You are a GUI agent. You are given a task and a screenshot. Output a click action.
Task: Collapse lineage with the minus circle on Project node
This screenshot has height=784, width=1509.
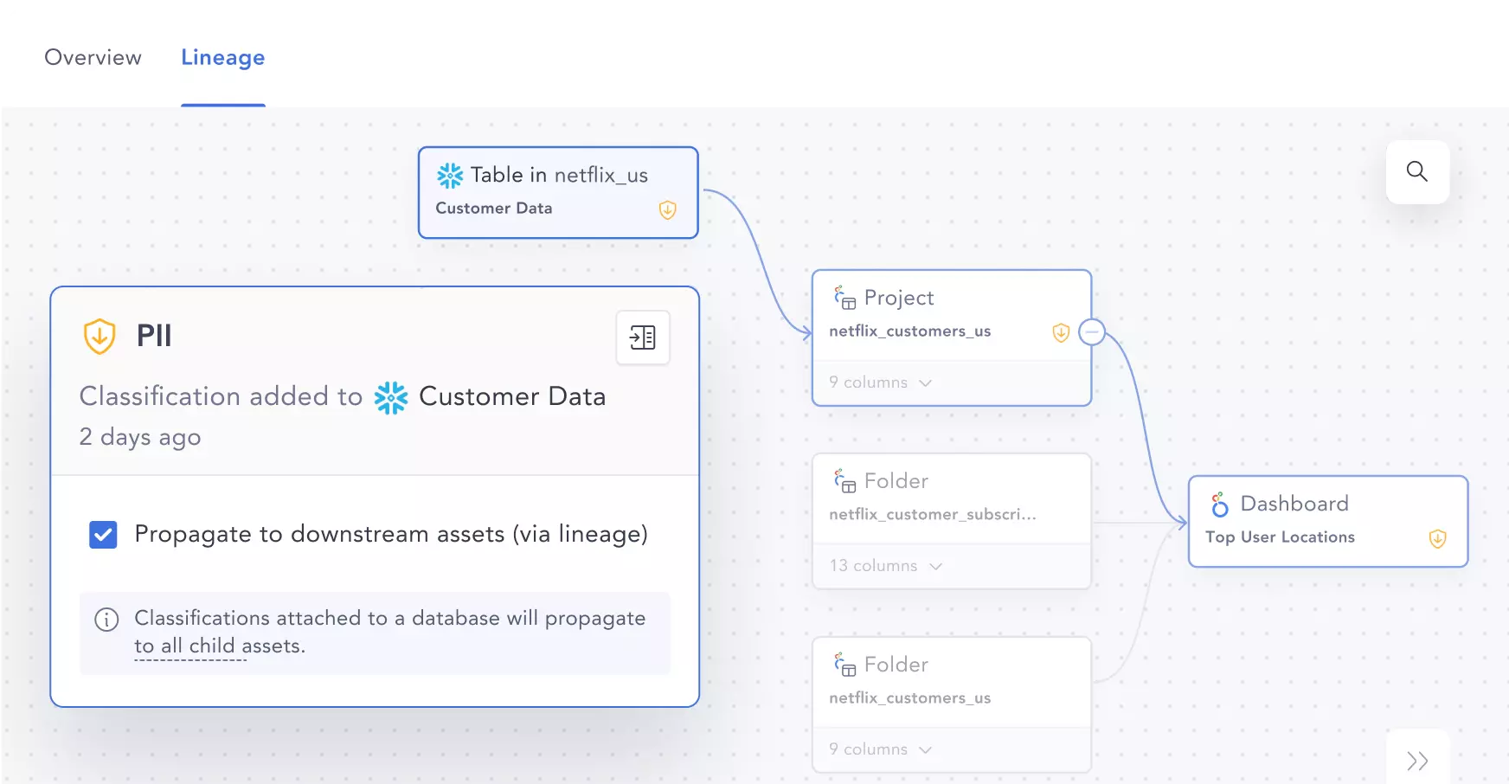click(1092, 331)
